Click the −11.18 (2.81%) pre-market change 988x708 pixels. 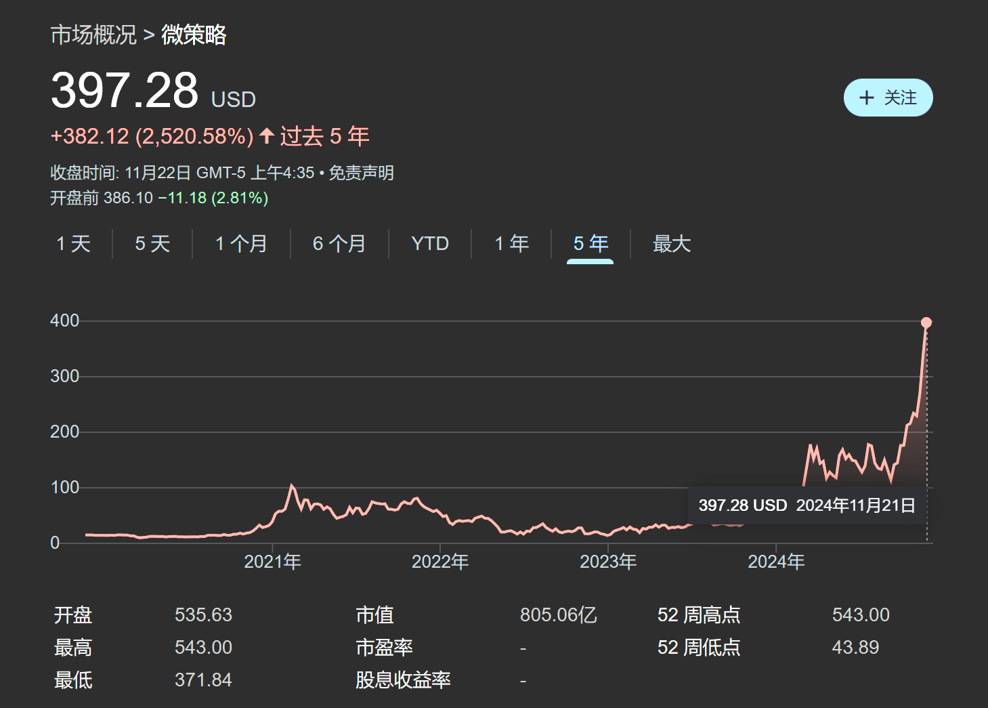tap(213, 198)
